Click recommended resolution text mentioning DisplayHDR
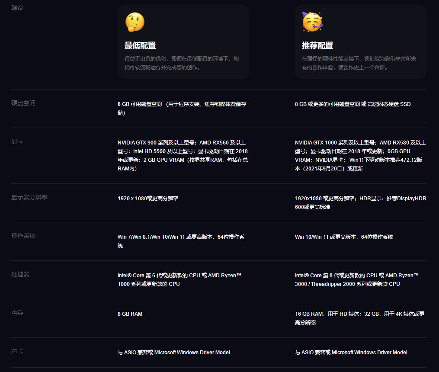The width and height of the screenshot is (439, 372). 361,203
